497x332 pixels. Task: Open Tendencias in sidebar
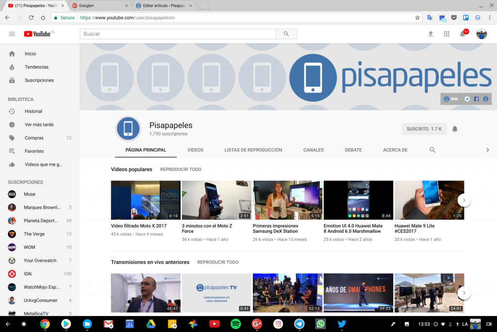click(x=40, y=67)
